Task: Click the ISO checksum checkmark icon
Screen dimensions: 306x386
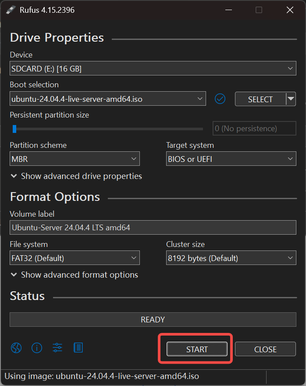Action: tap(220, 99)
